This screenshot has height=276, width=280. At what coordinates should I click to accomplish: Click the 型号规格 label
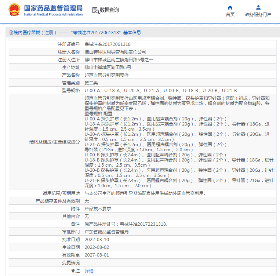(x=71, y=91)
